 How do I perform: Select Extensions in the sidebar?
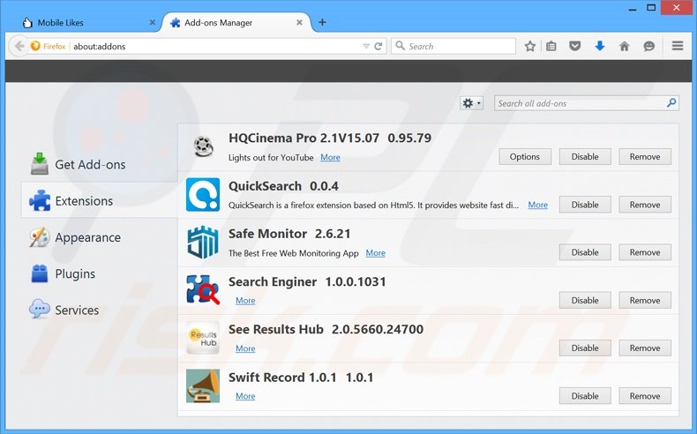100,200
